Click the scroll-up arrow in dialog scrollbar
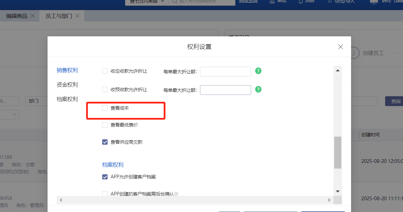 click(x=338, y=70)
